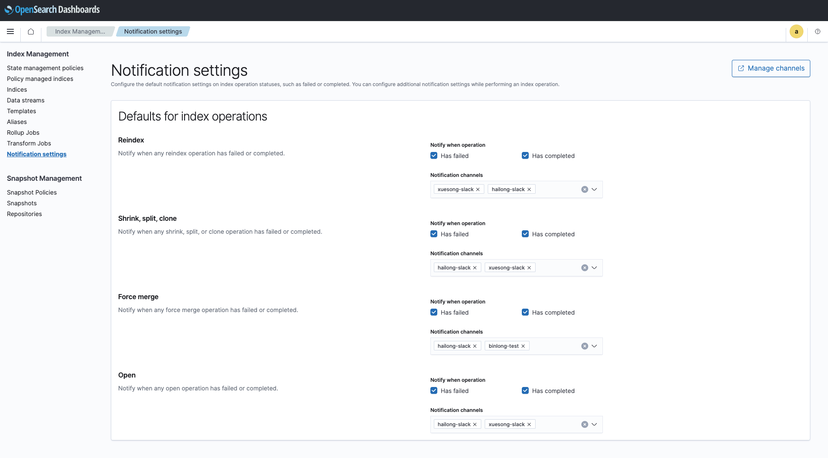Screen dimensions: 828x458
Task: Click Index Management breadcrumb
Action: click(80, 31)
